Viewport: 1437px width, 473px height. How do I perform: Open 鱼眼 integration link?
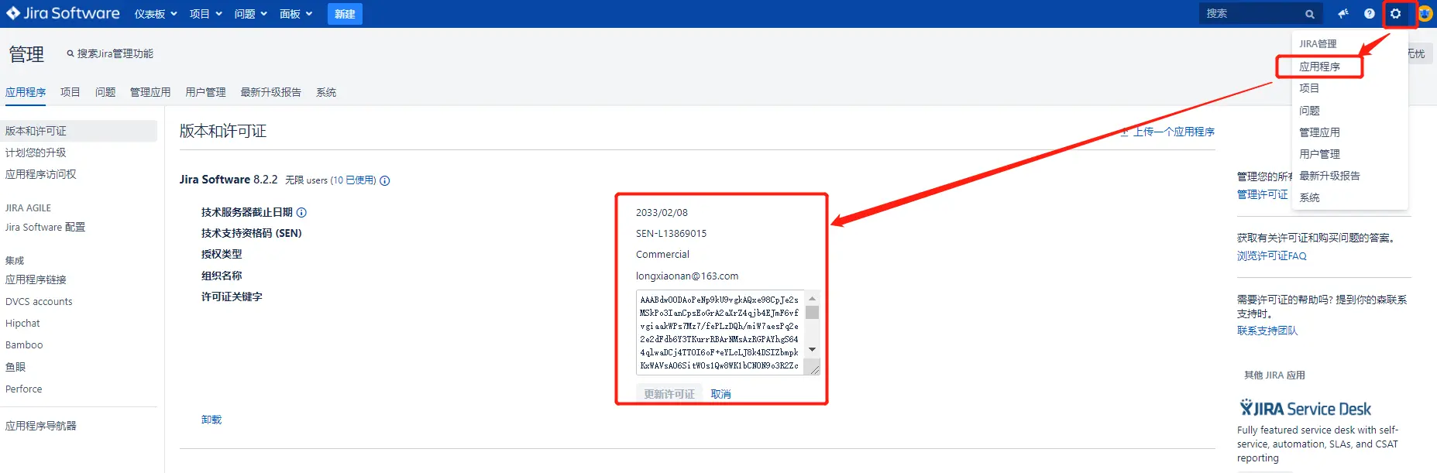click(15, 367)
